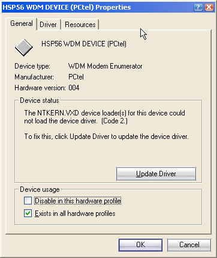The height and width of the screenshot is (258, 217).
Task: Click the NTKERN.VXD Code 2 error message
Action: [104, 117]
